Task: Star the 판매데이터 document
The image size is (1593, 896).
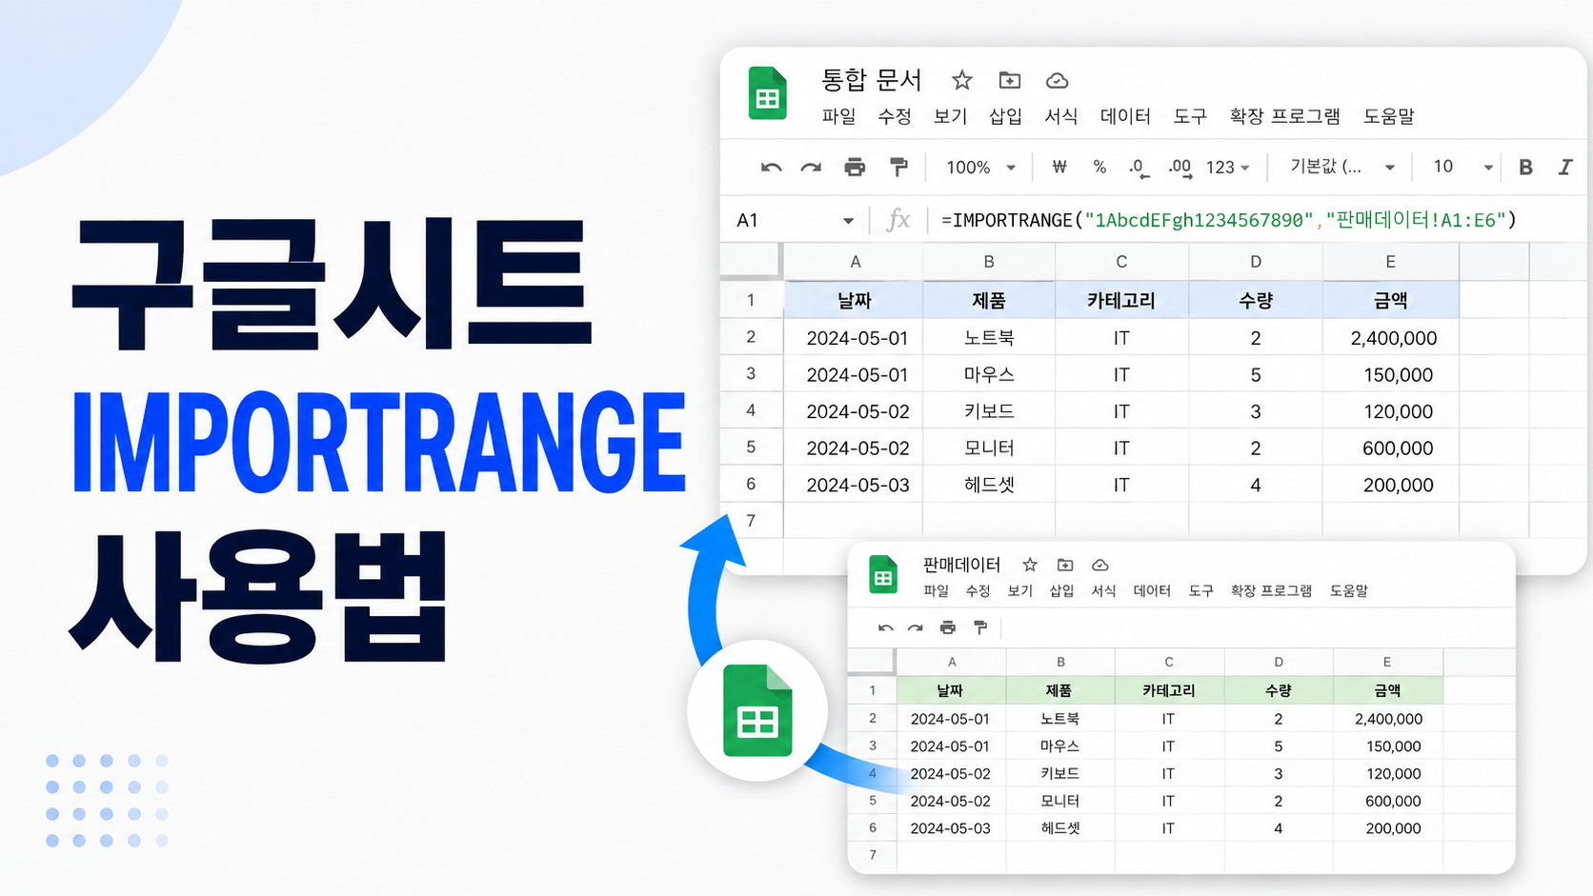Action: click(x=1030, y=565)
